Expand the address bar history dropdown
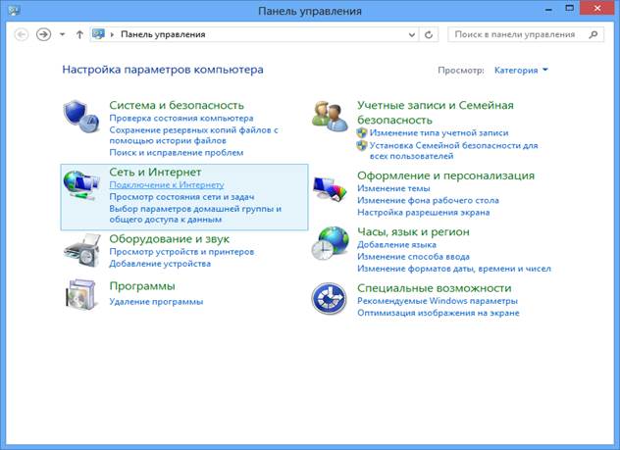The height and width of the screenshot is (450, 620). point(411,33)
